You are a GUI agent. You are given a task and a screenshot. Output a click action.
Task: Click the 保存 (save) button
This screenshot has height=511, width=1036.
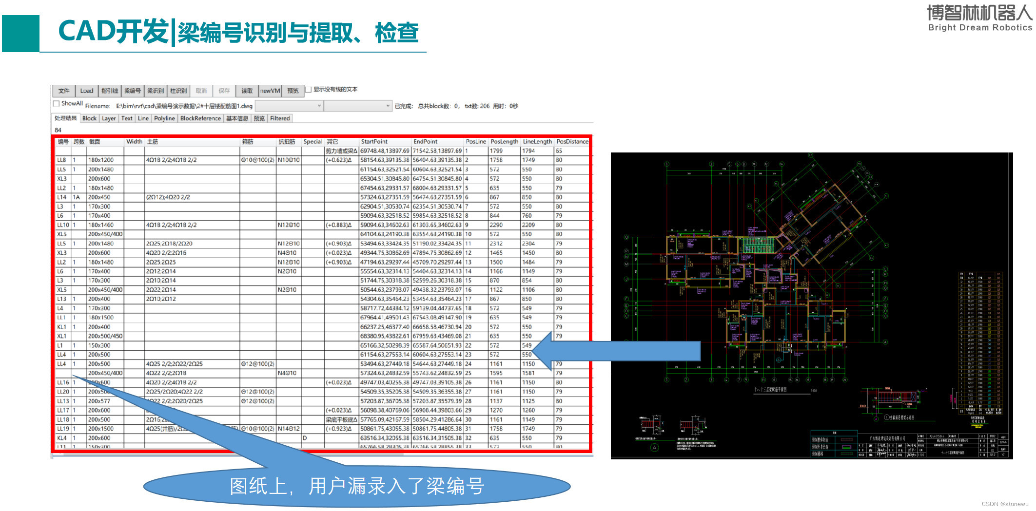coord(225,91)
